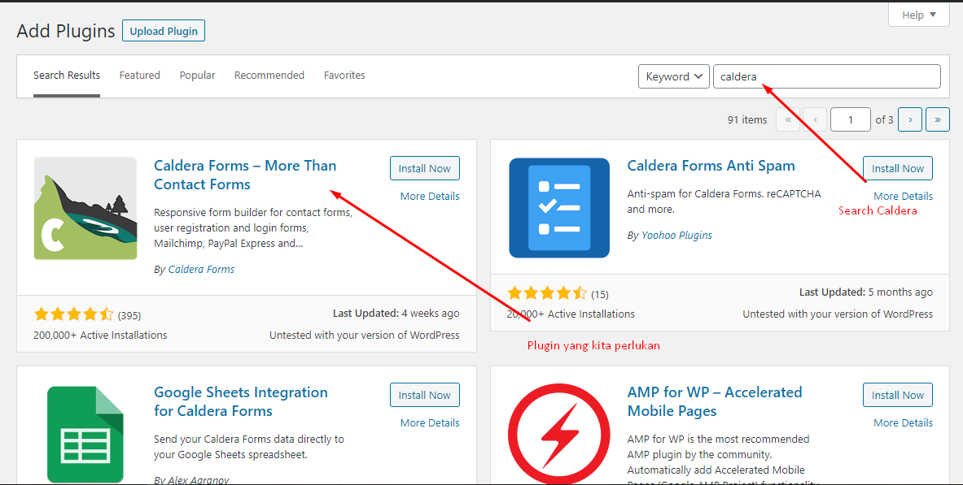Image resolution: width=963 pixels, height=485 pixels.
Task: Click the (15) ratings count
Action: pyautogui.click(x=600, y=294)
